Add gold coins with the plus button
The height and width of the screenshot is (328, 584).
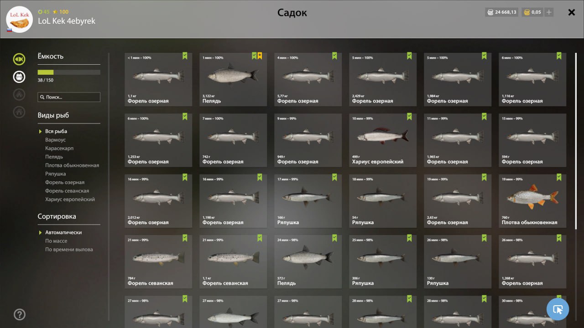pyautogui.click(x=549, y=12)
